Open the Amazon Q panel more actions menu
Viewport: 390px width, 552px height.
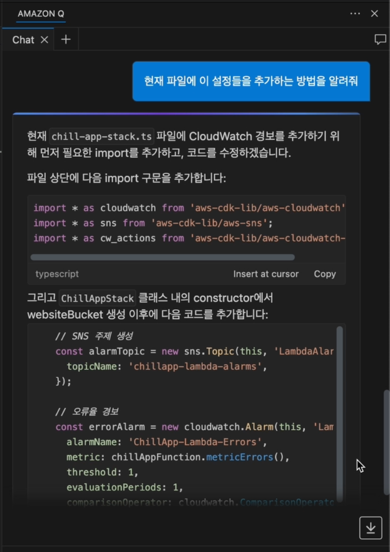(355, 14)
